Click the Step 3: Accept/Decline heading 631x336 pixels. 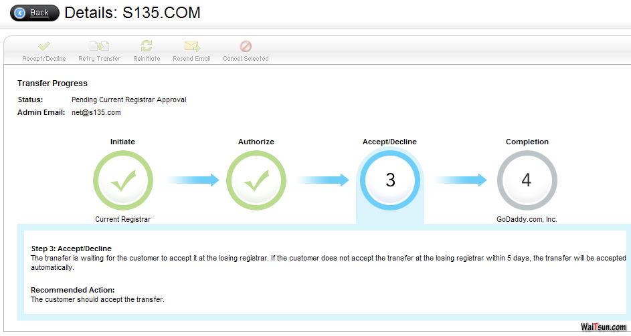click(x=71, y=248)
